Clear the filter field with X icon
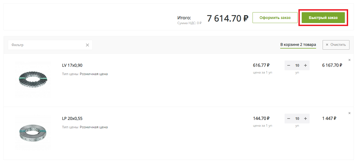The height and width of the screenshot is (163, 356). click(x=87, y=45)
